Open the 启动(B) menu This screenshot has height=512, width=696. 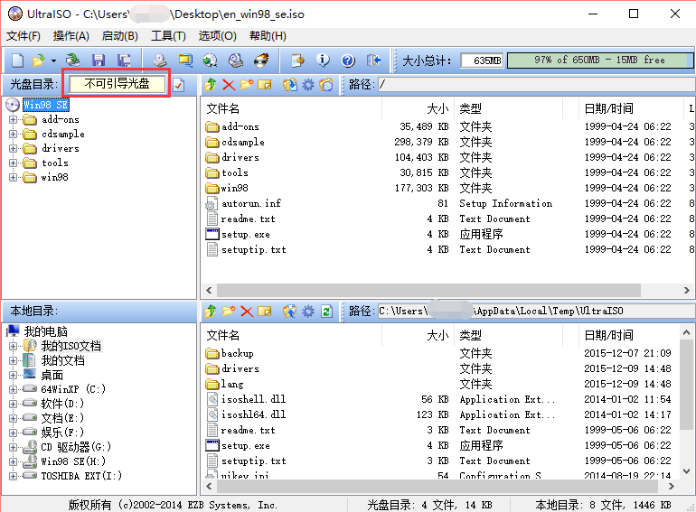coord(120,36)
